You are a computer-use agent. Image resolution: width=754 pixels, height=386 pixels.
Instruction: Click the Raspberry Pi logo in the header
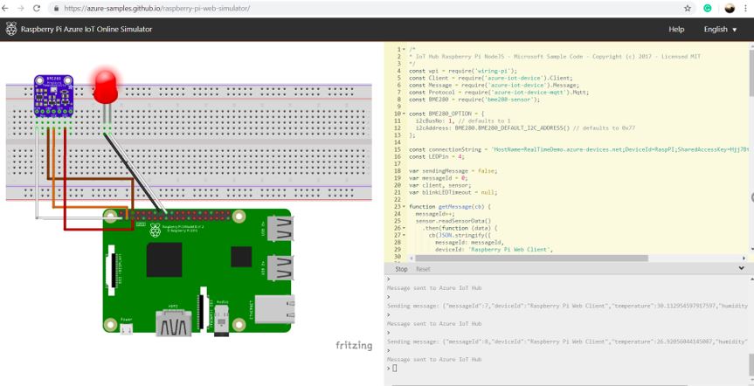click(x=11, y=29)
